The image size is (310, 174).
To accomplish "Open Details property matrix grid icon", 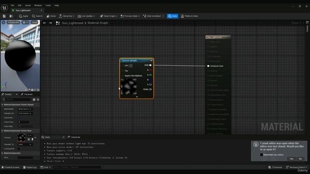I will point(34,100).
